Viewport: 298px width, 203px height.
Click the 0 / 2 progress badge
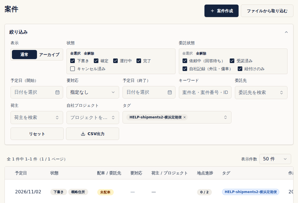(204, 192)
